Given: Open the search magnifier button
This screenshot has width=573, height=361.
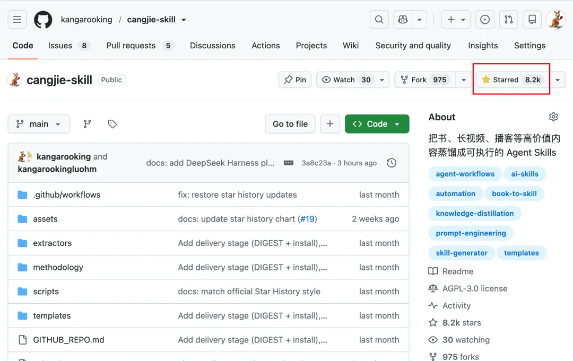Looking at the screenshot, I should click(x=379, y=19).
